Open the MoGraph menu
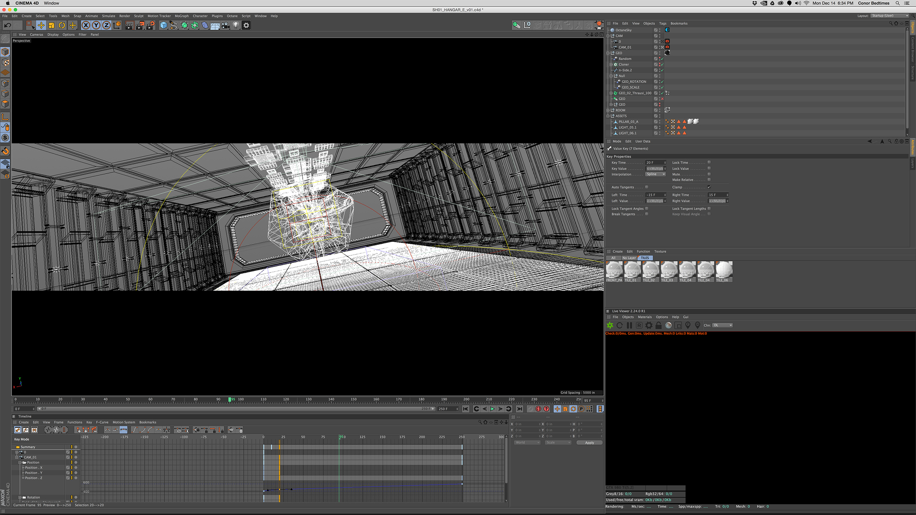This screenshot has height=515, width=916. pyautogui.click(x=182, y=16)
